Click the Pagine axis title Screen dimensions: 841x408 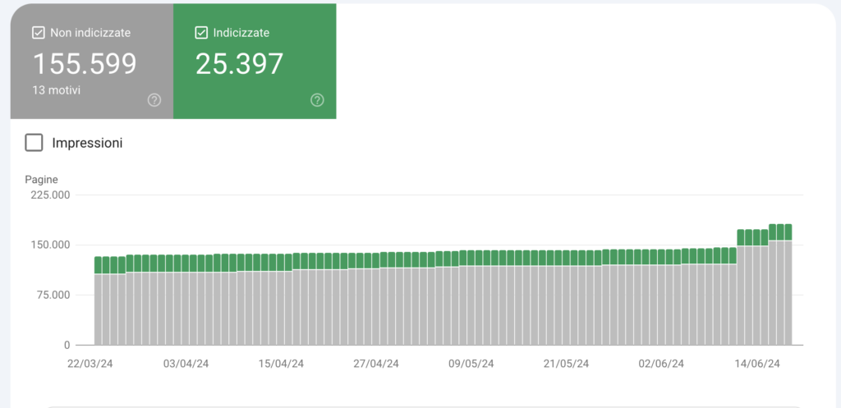(41, 180)
